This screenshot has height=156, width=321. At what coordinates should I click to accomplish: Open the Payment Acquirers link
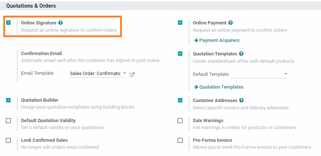pos(219,40)
